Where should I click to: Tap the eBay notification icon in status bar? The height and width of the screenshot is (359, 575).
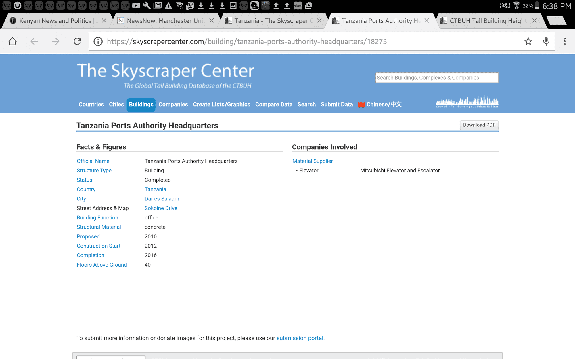298,5
